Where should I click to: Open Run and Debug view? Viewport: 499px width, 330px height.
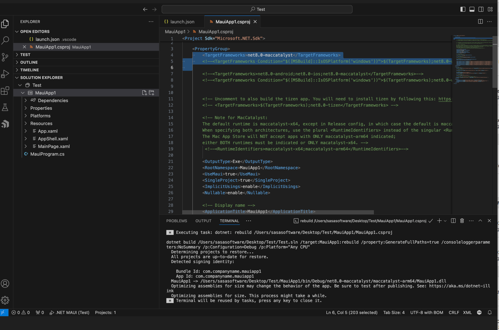click(5, 74)
